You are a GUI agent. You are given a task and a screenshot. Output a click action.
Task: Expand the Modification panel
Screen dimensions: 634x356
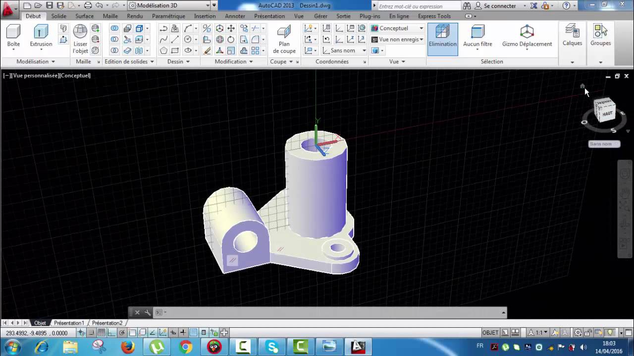[x=234, y=62]
